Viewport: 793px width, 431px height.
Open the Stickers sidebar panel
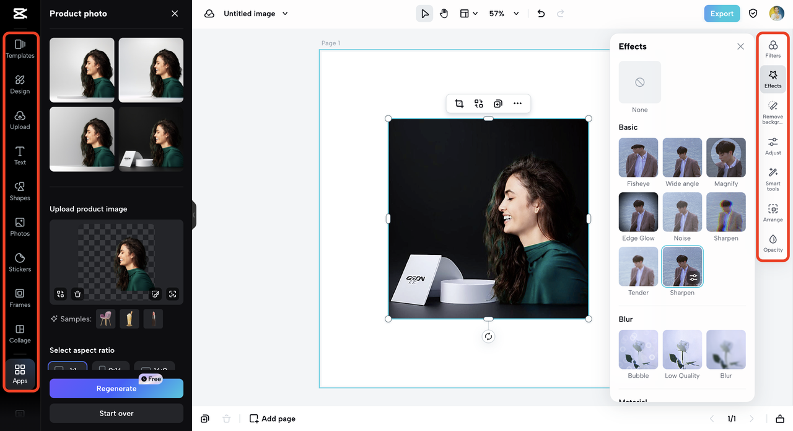point(20,262)
